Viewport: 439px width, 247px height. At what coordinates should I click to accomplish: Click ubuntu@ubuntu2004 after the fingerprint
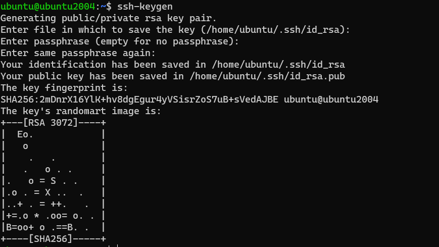[331, 100]
